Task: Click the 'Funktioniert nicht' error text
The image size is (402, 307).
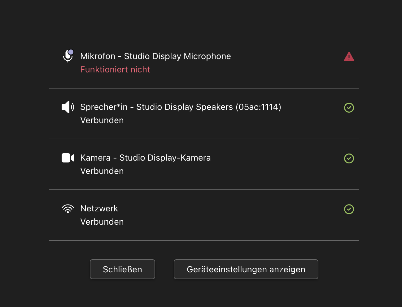Action: pyautogui.click(x=115, y=69)
